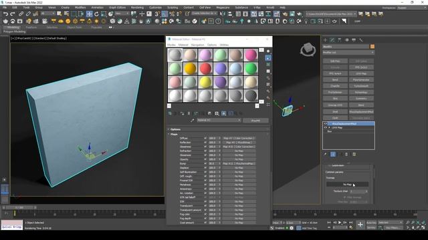The image size is (428, 240).
Task: Click the Texture chan spinner field
Action: click(358, 191)
